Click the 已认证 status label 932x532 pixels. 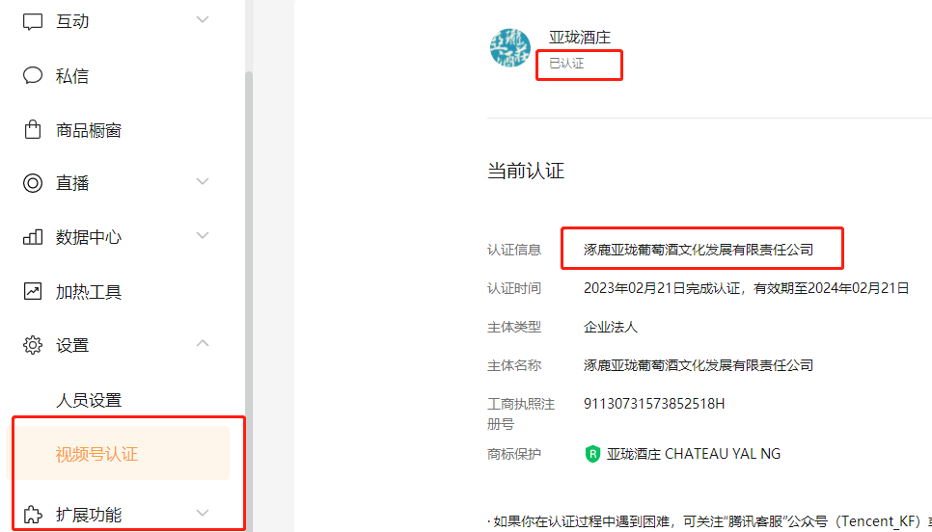point(566,63)
